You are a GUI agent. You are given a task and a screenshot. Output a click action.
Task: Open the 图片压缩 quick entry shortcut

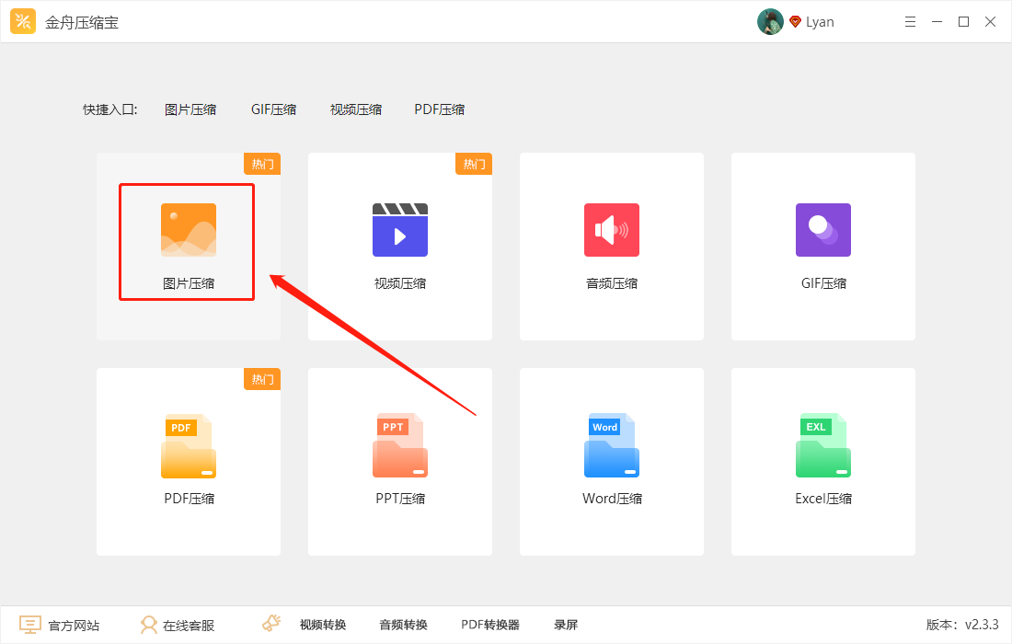tap(190, 109)
